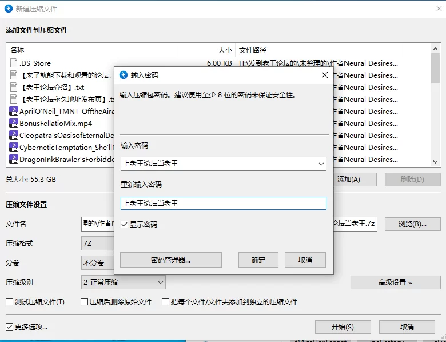Click the file list scroll down arrow

pos(435,162)
